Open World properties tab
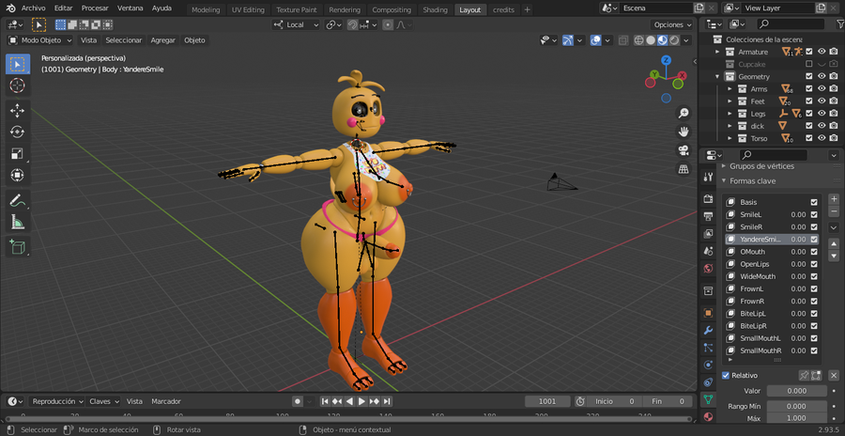 pos(708,268)
